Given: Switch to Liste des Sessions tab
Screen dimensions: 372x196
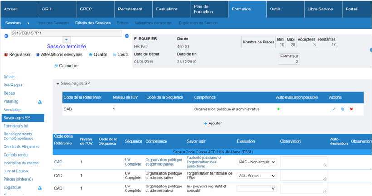Looking at the screenshot, I should tap(53, 23).
